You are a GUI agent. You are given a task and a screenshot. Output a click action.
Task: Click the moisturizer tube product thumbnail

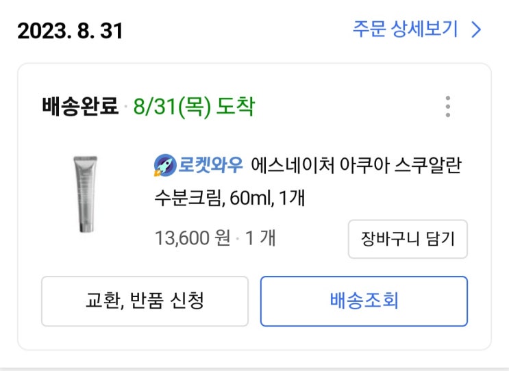click(86, 195)
